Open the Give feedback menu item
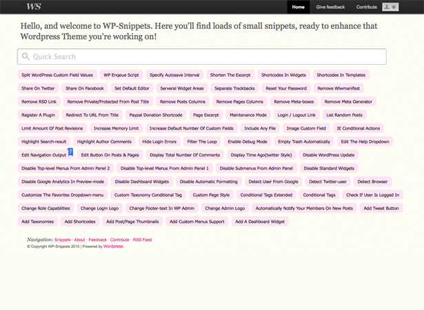424x310 pixels. pyautogui.click(x=330, y=7)
